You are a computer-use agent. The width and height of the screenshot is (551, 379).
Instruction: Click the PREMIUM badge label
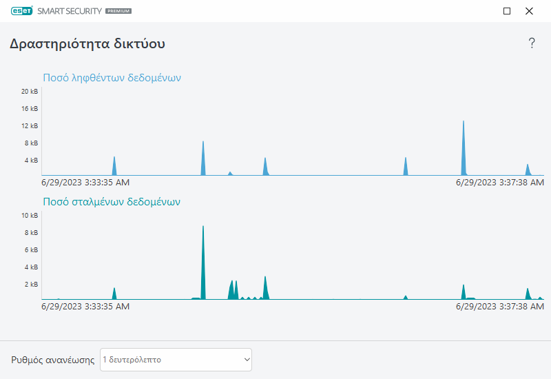(118, 12)
